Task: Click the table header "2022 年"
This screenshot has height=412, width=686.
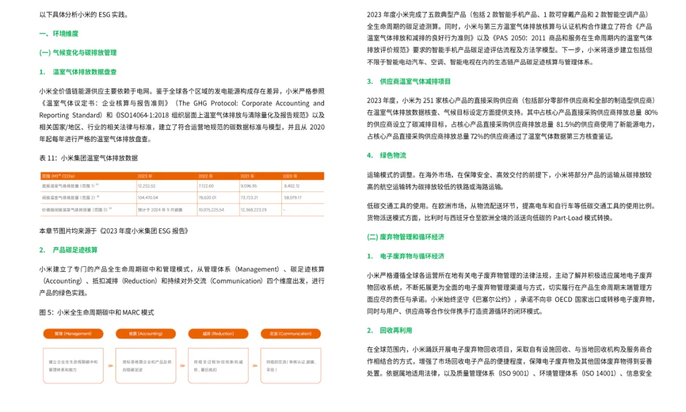Action: 206,176
